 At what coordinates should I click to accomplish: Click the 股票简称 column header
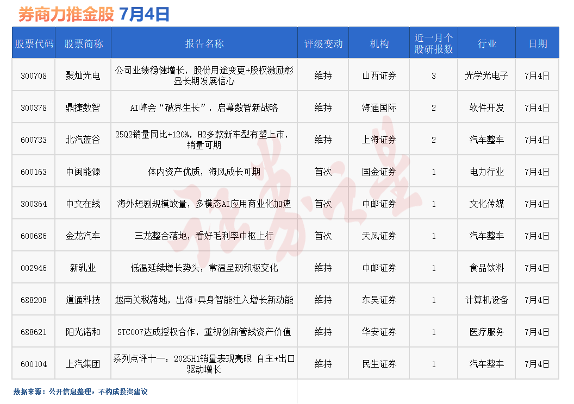tap(84, 44)
